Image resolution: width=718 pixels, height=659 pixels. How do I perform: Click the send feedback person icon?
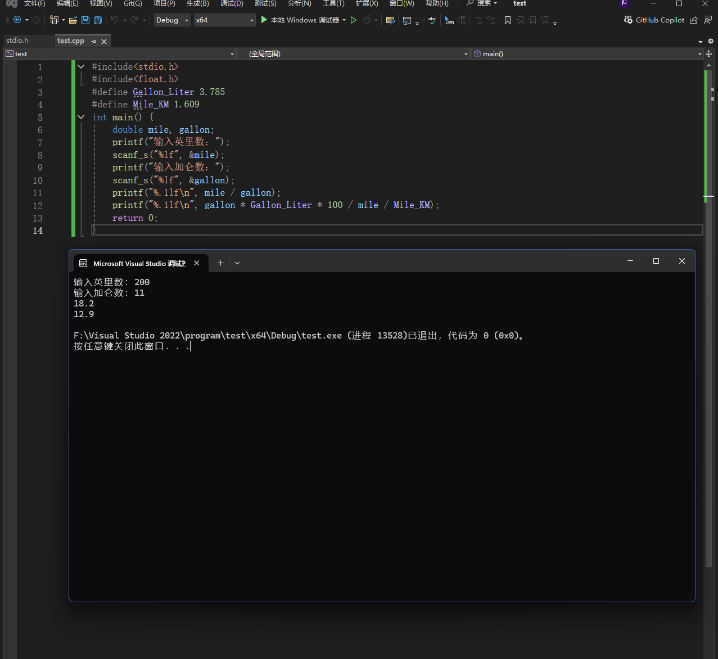[708, 20]
